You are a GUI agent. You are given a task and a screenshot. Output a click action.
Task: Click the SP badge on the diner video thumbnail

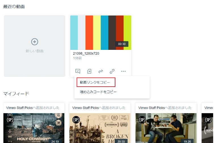[142, 119]
